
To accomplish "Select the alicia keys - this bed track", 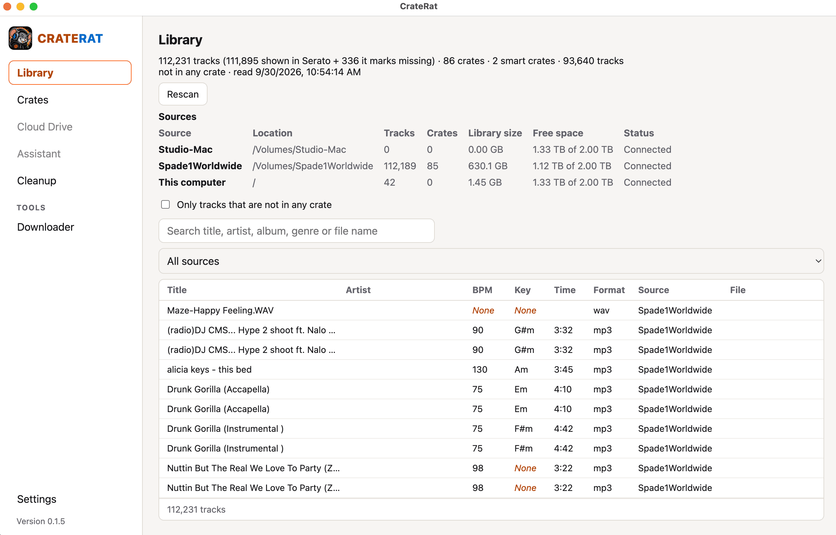I will pos(491,369).
